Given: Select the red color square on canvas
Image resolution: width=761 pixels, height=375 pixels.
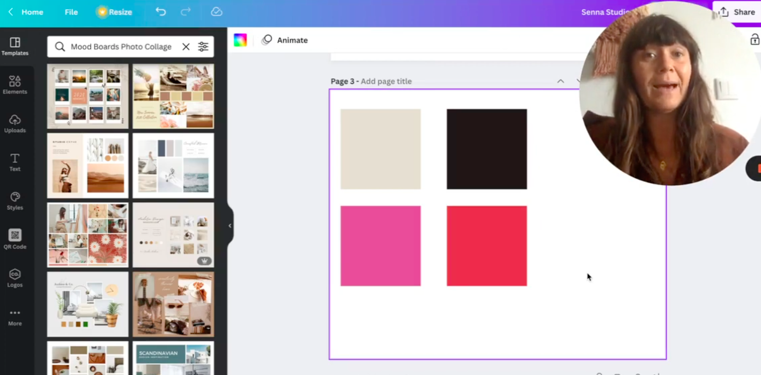Looking at the screenshot, I should [486, 246].
